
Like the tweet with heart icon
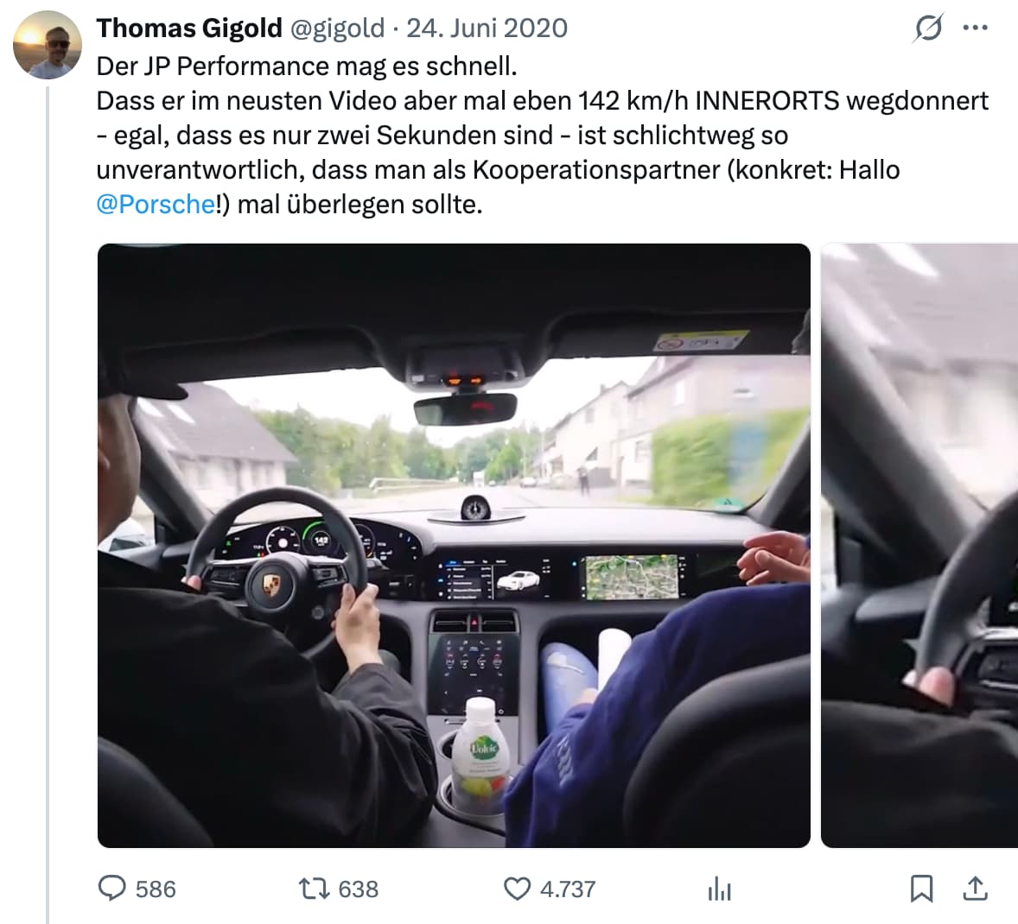pos(518,889)
